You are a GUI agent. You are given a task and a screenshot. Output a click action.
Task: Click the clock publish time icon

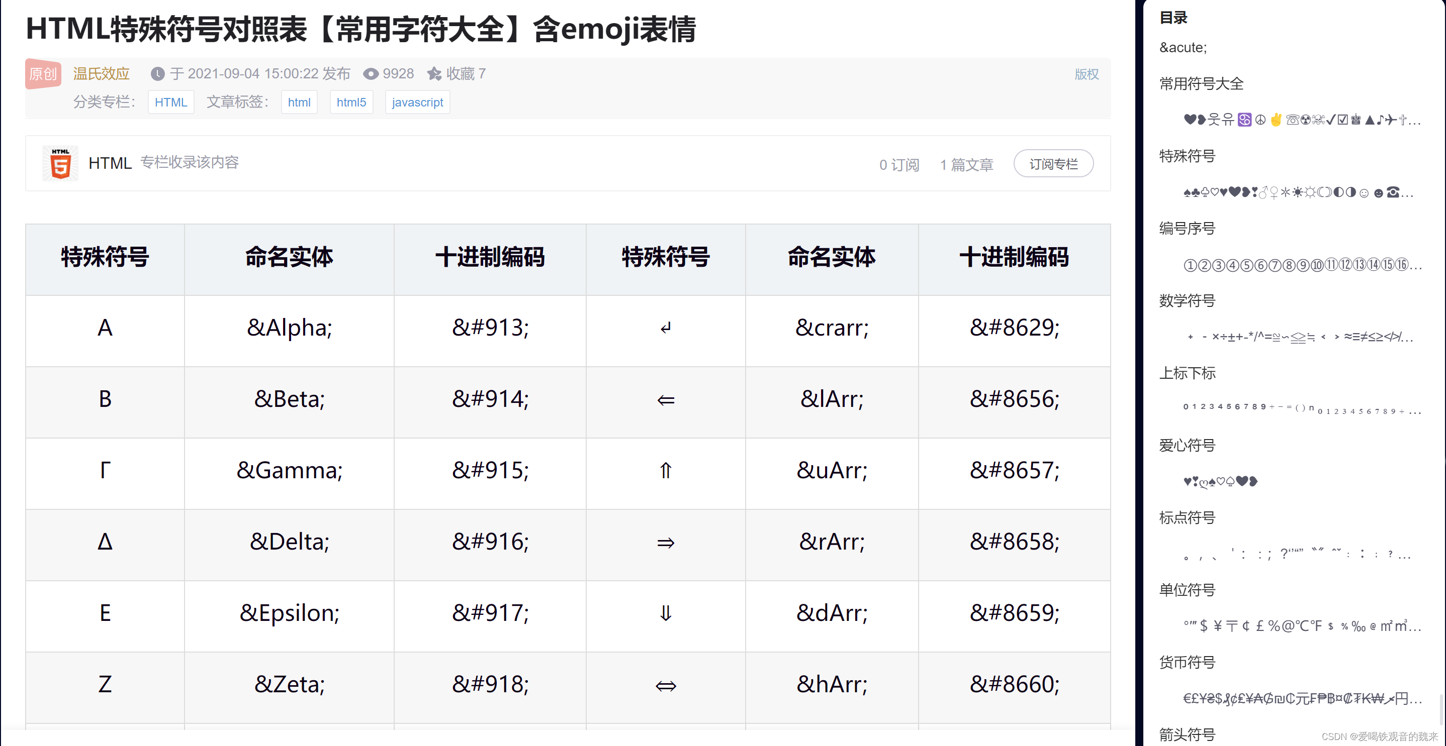coord(158,73)
